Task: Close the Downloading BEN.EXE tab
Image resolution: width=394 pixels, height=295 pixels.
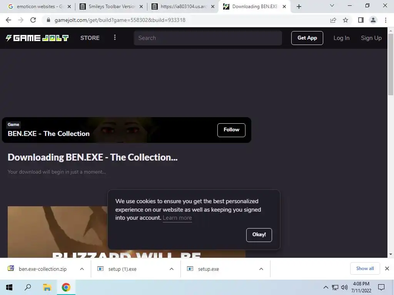Action: pyautogui.click(x=284, y=7)
